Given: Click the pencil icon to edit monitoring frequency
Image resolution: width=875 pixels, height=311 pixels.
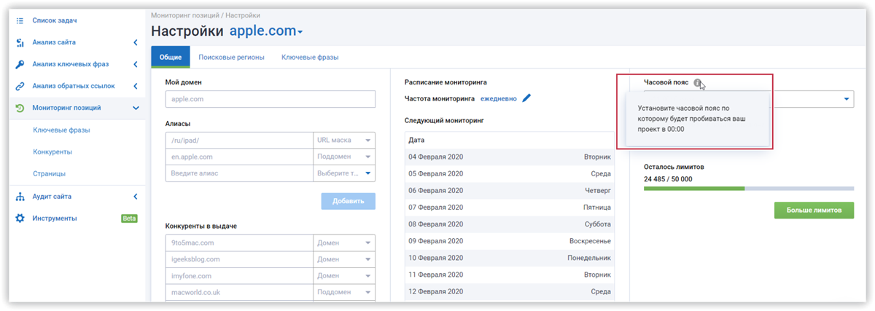Looking at the screenshot, I should [x=526, y=98].
